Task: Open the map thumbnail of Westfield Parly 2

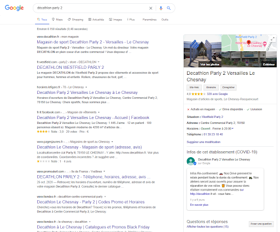Action: click(x=249, y=43)
